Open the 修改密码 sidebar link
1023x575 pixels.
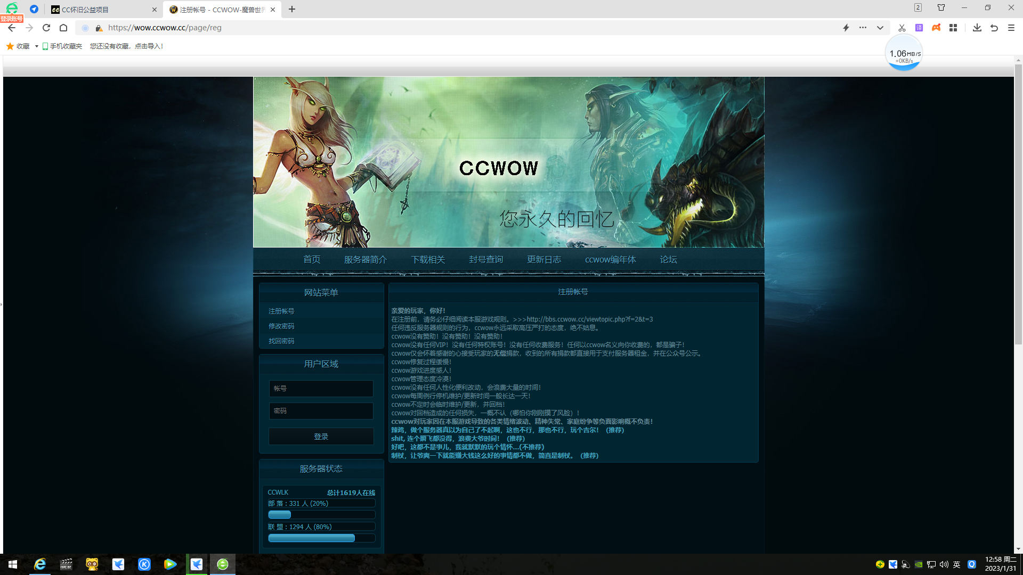[281, 326]
